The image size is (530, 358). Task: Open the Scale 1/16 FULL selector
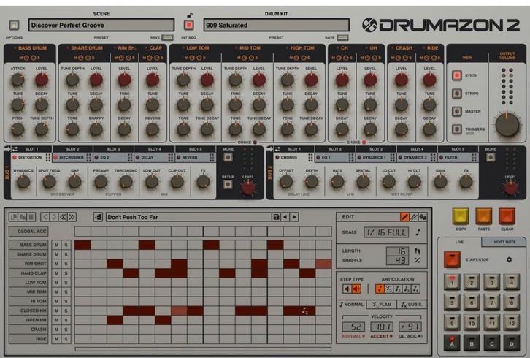tap(386, 232)
